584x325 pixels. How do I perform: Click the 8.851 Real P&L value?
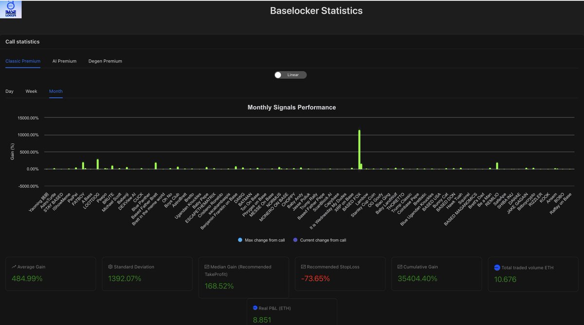click(262, 320)
